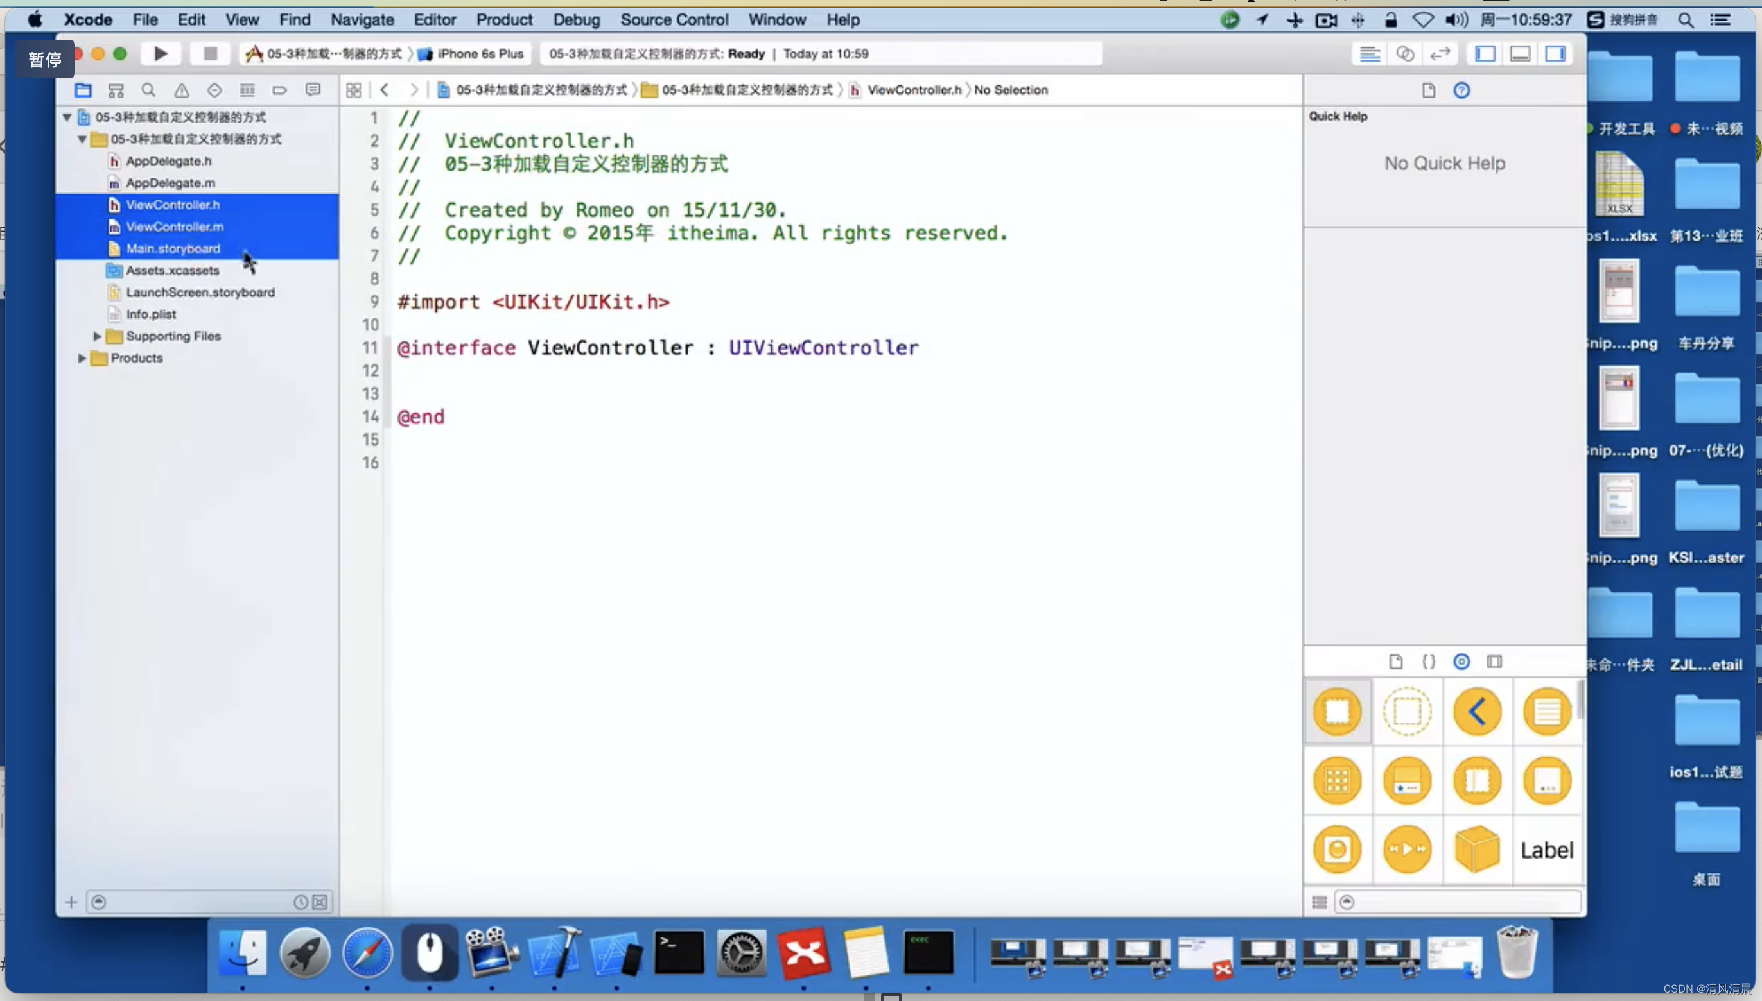Select ViewController.h in file navigator

coord(173,204)
